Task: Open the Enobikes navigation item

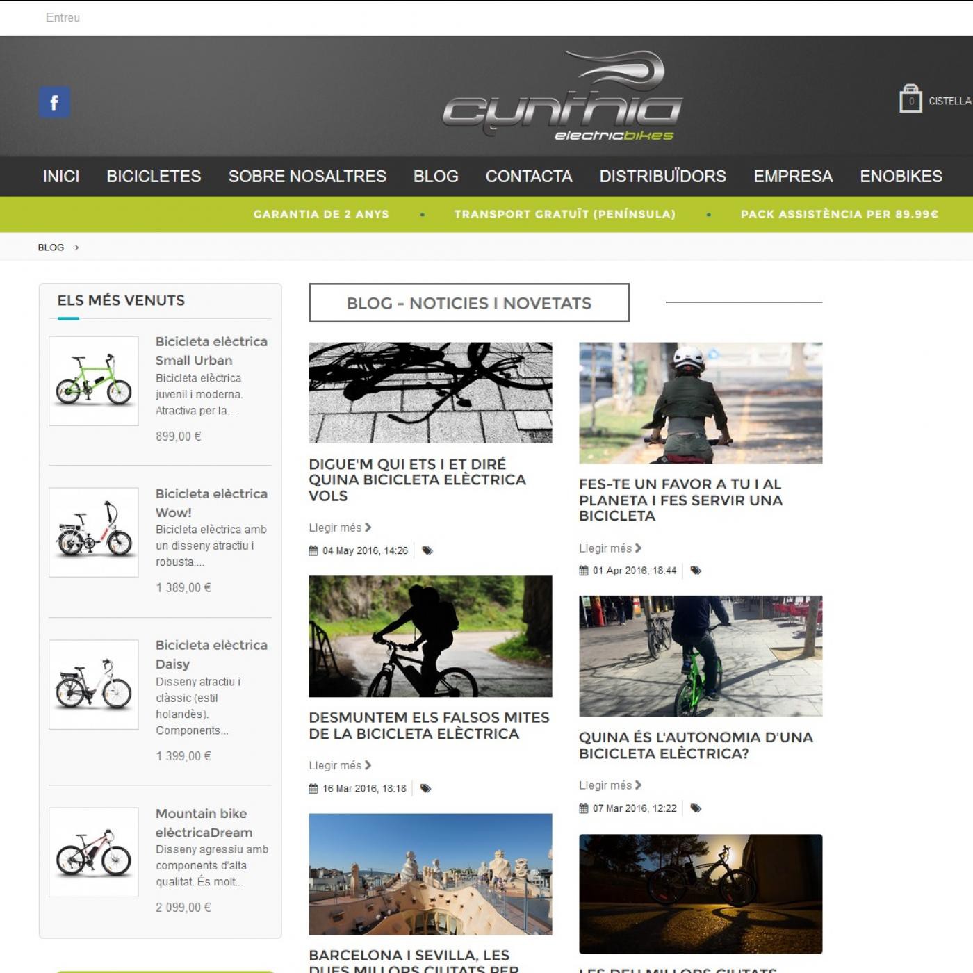Action: [901, 177]
